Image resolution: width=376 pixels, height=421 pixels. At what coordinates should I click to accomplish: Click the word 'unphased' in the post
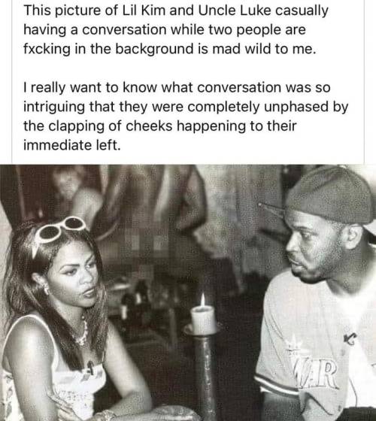click(296, 107)
